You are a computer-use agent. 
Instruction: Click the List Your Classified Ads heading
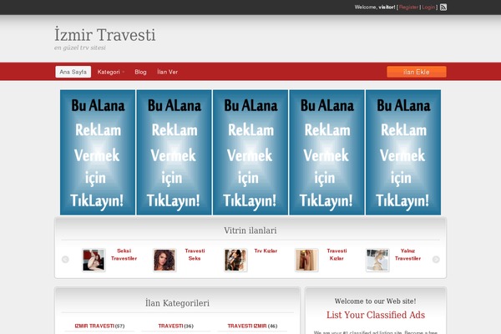[x=376, y=315]
